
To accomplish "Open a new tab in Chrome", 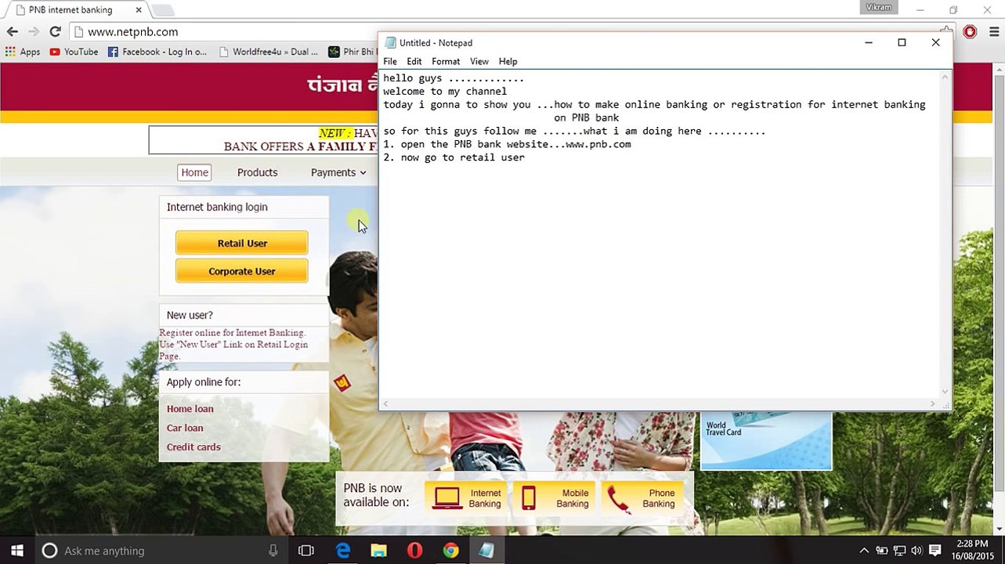I will click(162, 10).
